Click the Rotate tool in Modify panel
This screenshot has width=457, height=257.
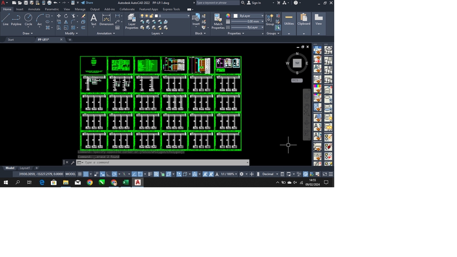pos(66,16)
